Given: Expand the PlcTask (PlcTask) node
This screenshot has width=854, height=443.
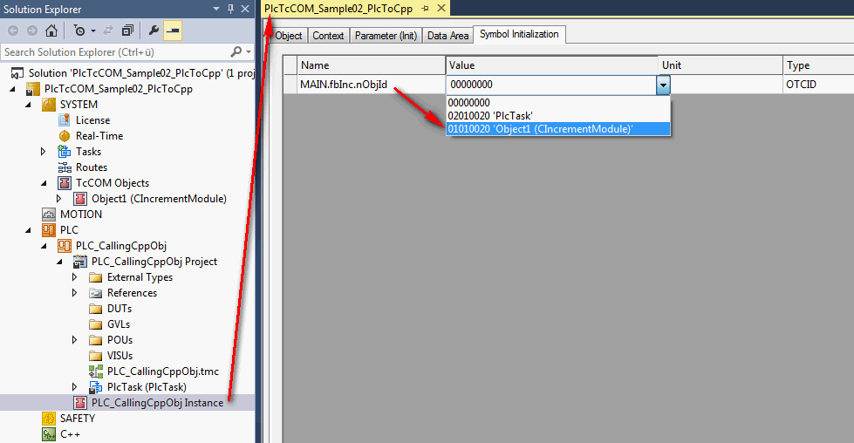Looking at the screenshot, I should [75, 387].
